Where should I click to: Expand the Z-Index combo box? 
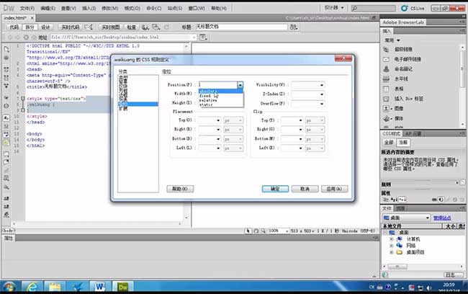tap(322, 94)
